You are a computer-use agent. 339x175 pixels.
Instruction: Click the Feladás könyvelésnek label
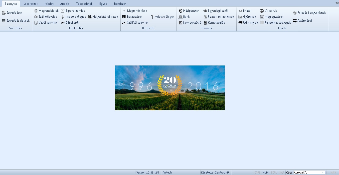[312, 13]
